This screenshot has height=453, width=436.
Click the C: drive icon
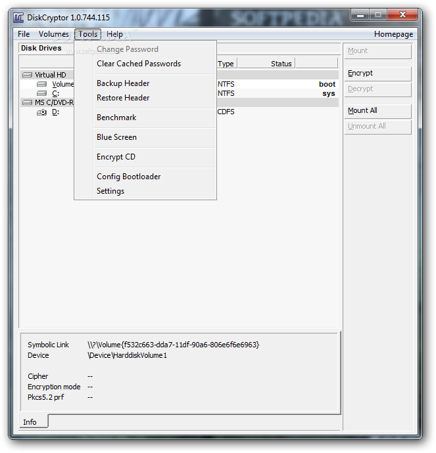(41, 93)
